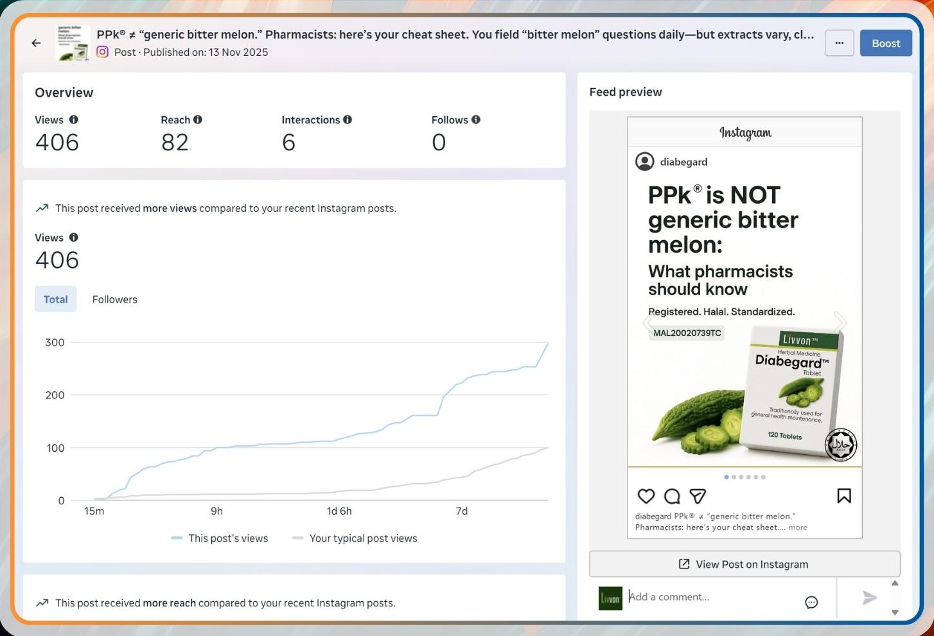Click the bookmark save icon
This screenshot has width=934, height=636.
[843, 496]
